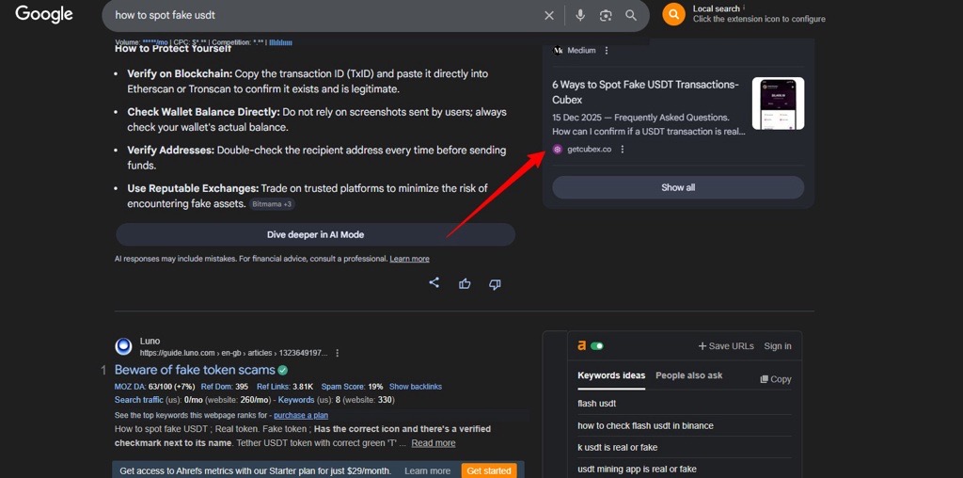Open the Cubex article phone thumbnail
This screenshot has height=478, width=963.
[x=778, y=104]
